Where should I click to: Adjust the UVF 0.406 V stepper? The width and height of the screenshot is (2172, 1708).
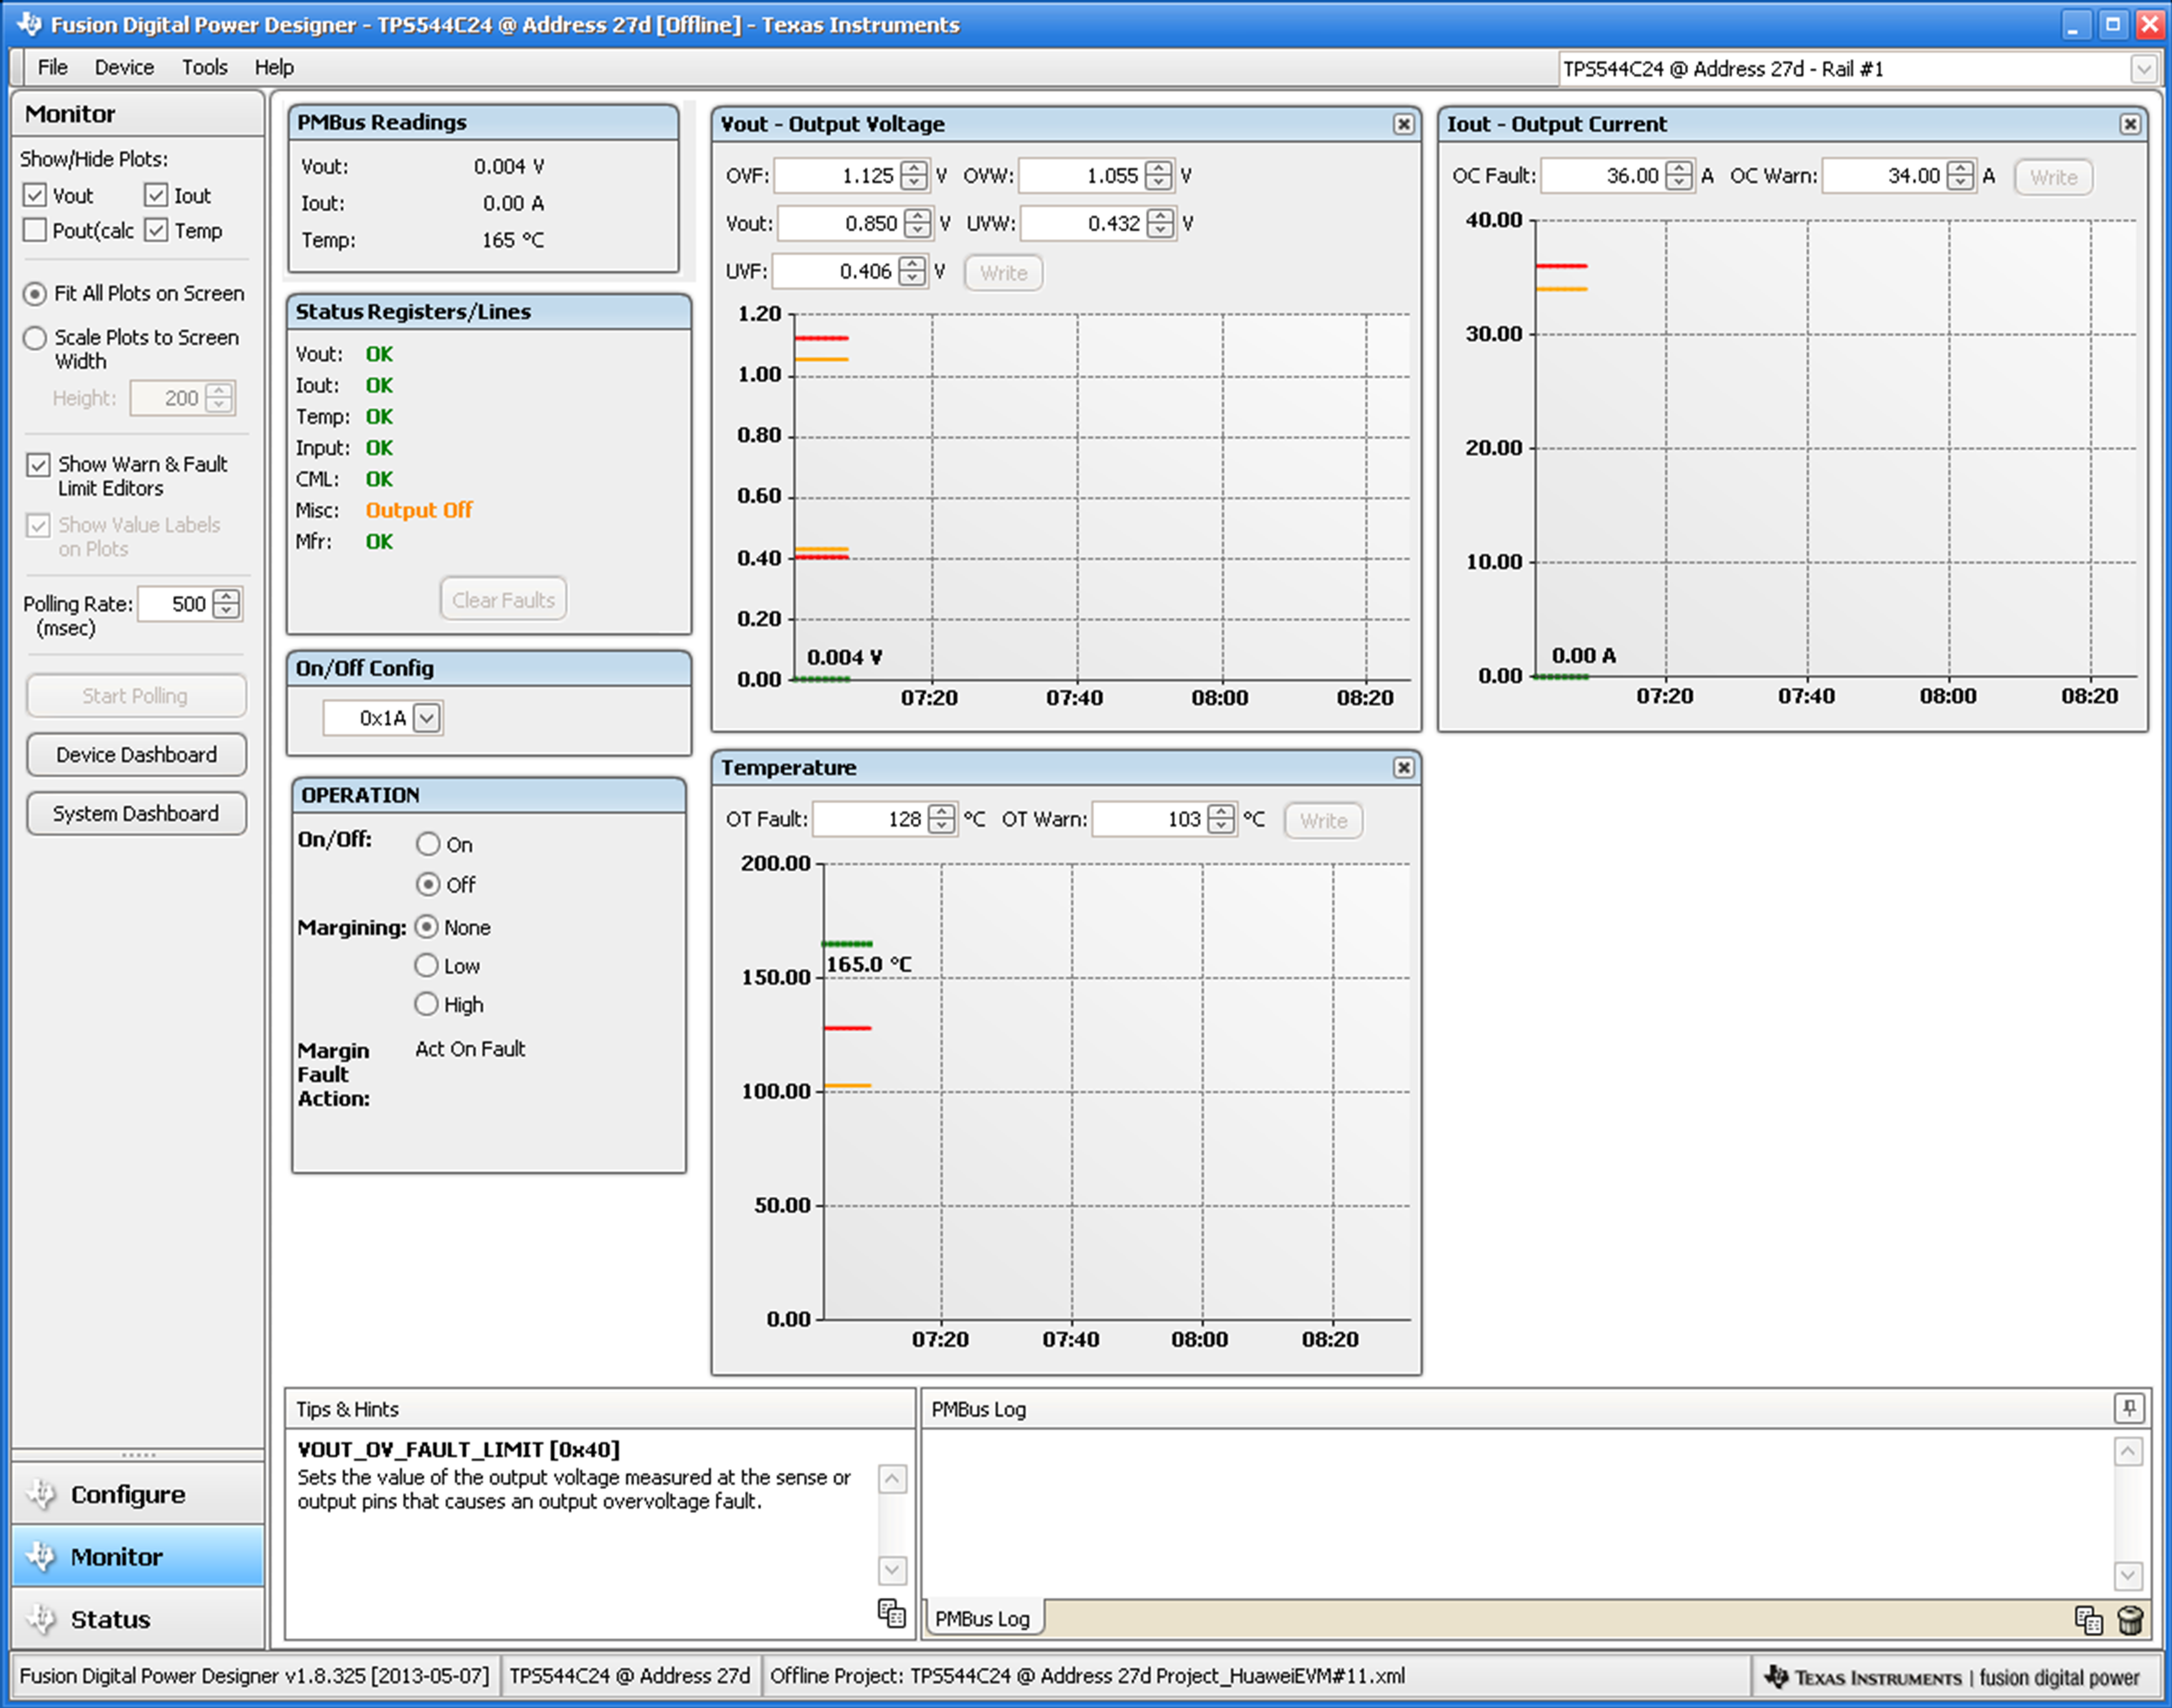pos(911,271)
